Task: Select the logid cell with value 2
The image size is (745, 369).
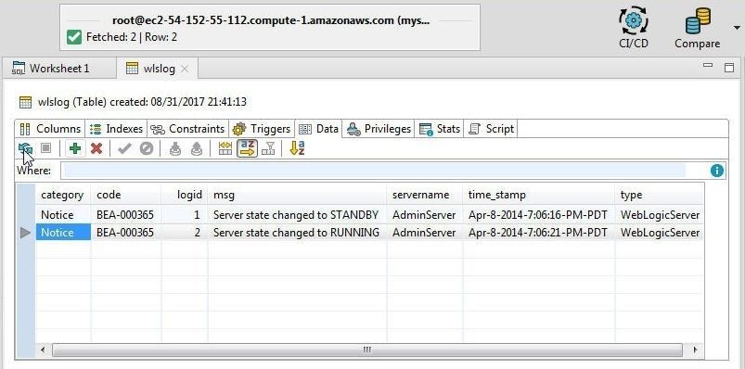Action: coord(185,233)
